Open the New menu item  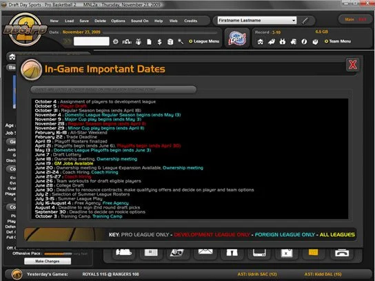54,21
